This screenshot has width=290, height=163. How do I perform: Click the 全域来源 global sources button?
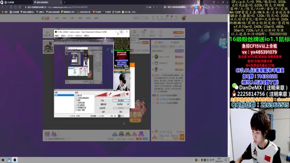click(x=103, y=108)
